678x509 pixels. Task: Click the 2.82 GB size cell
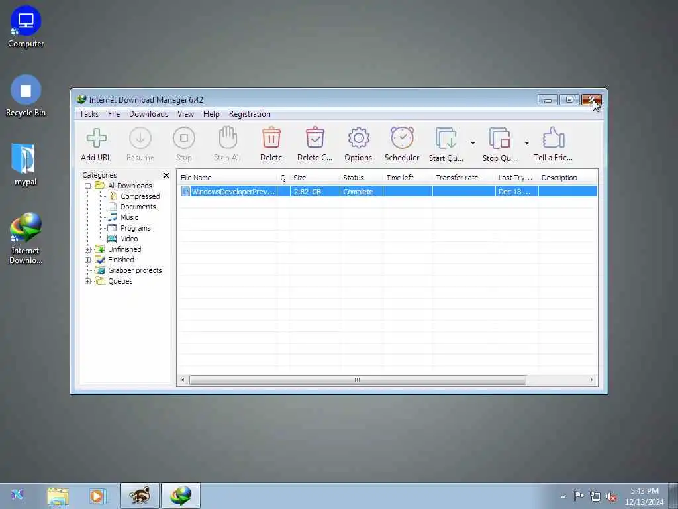315,192
